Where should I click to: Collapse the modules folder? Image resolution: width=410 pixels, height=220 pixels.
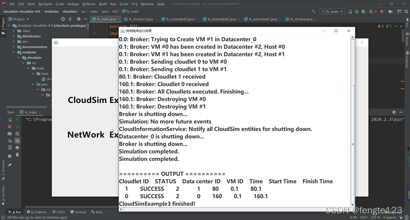click(14, 52)
